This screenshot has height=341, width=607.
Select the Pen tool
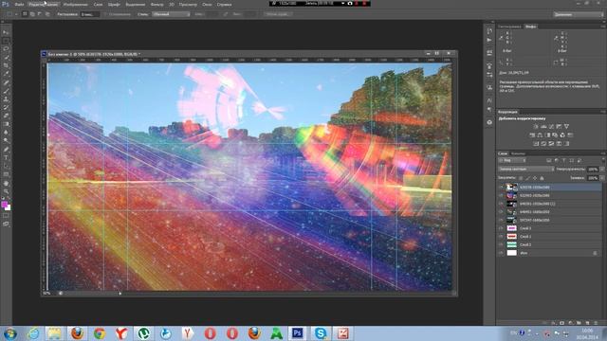[x=6, y=150]
